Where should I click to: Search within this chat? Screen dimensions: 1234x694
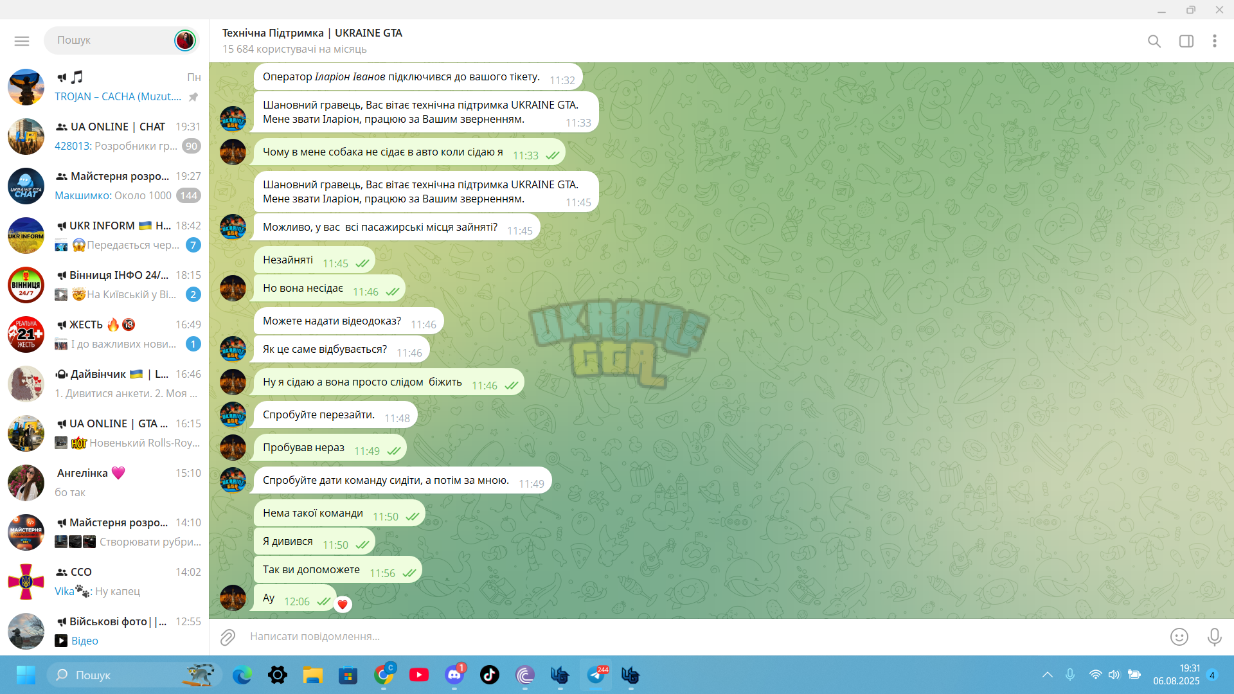click(1154, 41)
